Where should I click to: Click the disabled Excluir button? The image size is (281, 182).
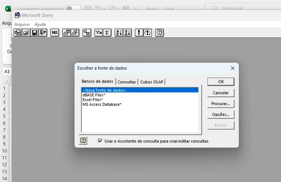click(x=221, y=125)
